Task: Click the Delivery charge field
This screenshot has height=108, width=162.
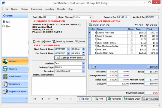Action: point(118,84)
